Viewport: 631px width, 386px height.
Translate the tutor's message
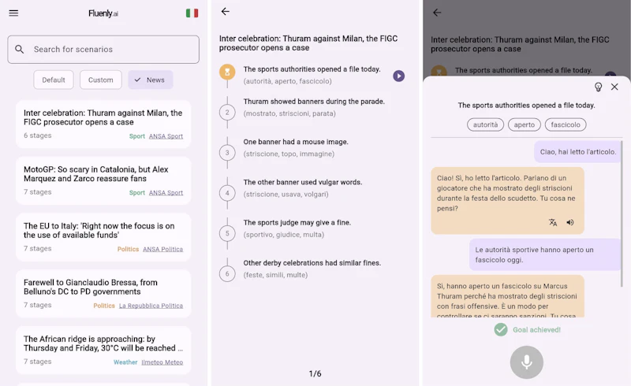[553, 222]
